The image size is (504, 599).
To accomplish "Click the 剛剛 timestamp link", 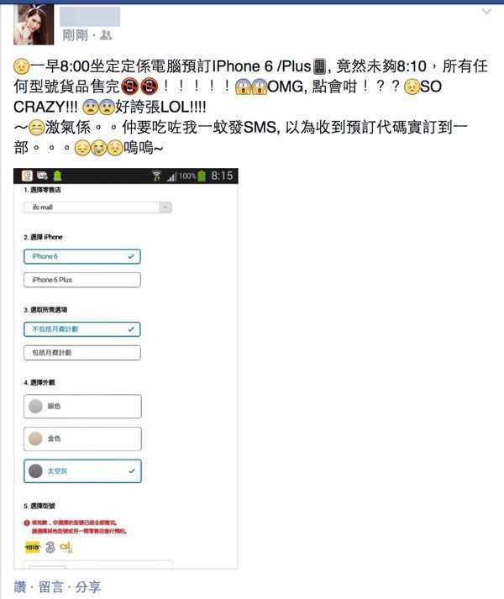I will coord(76,35).
